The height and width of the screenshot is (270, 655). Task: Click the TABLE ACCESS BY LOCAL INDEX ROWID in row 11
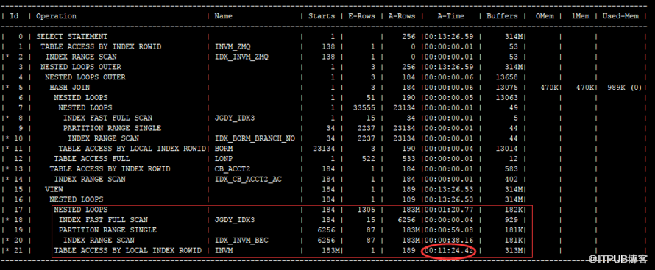[x=132, y=148]
